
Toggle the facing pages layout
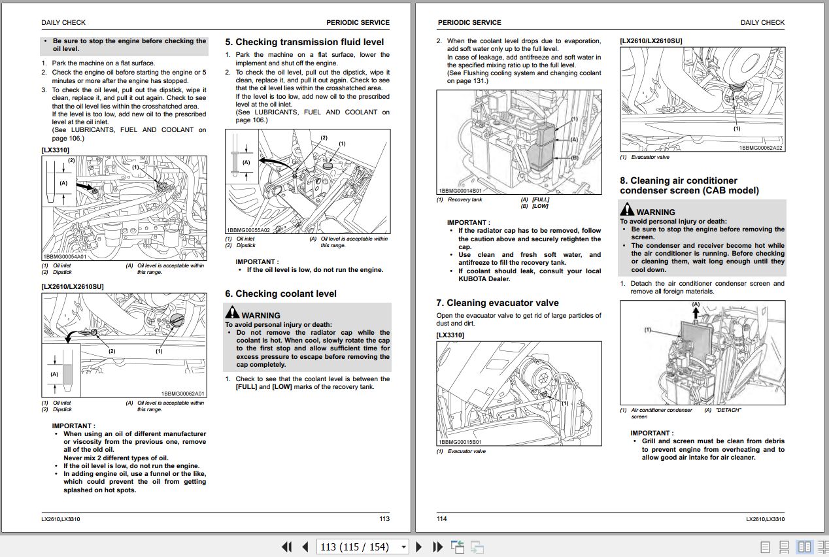[802, 547]
